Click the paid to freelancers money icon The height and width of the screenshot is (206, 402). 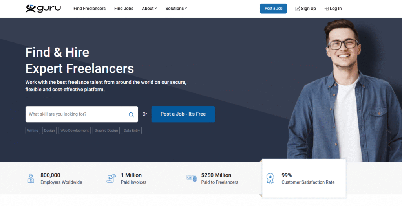pyautogui.click(x=192, y=178)
